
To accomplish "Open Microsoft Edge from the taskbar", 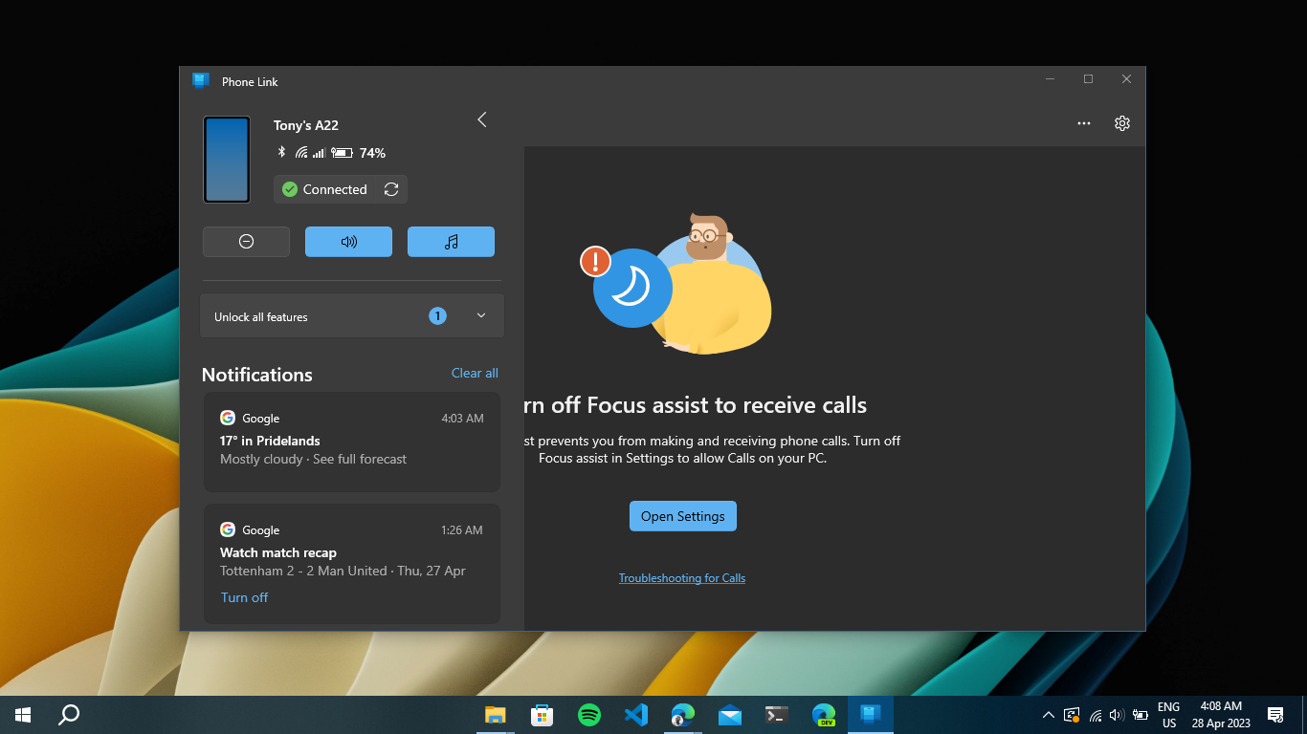I will coord(682,715).
